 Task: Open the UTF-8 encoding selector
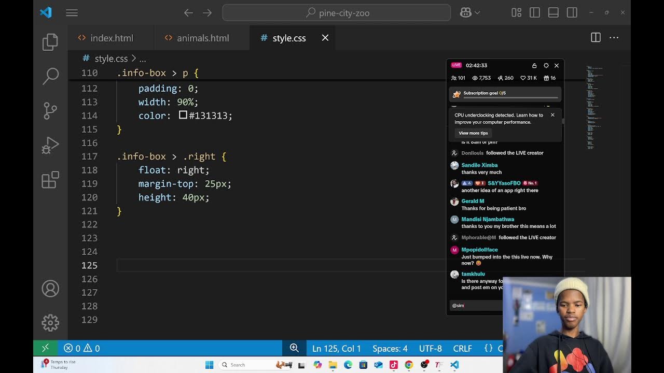coord(430,348)
